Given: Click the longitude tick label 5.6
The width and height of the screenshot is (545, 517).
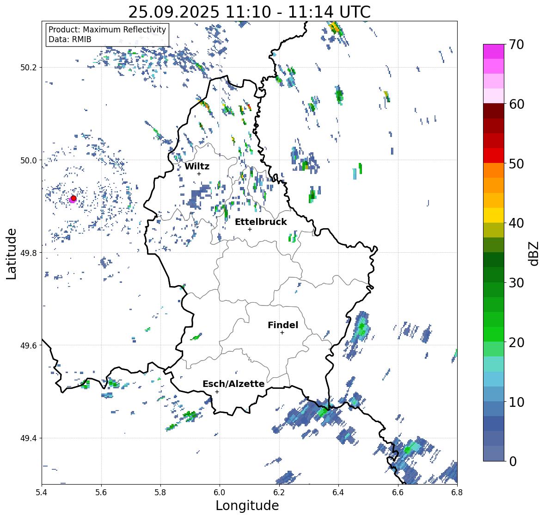Looking at the screenshot, I should (x=101, y=492).
